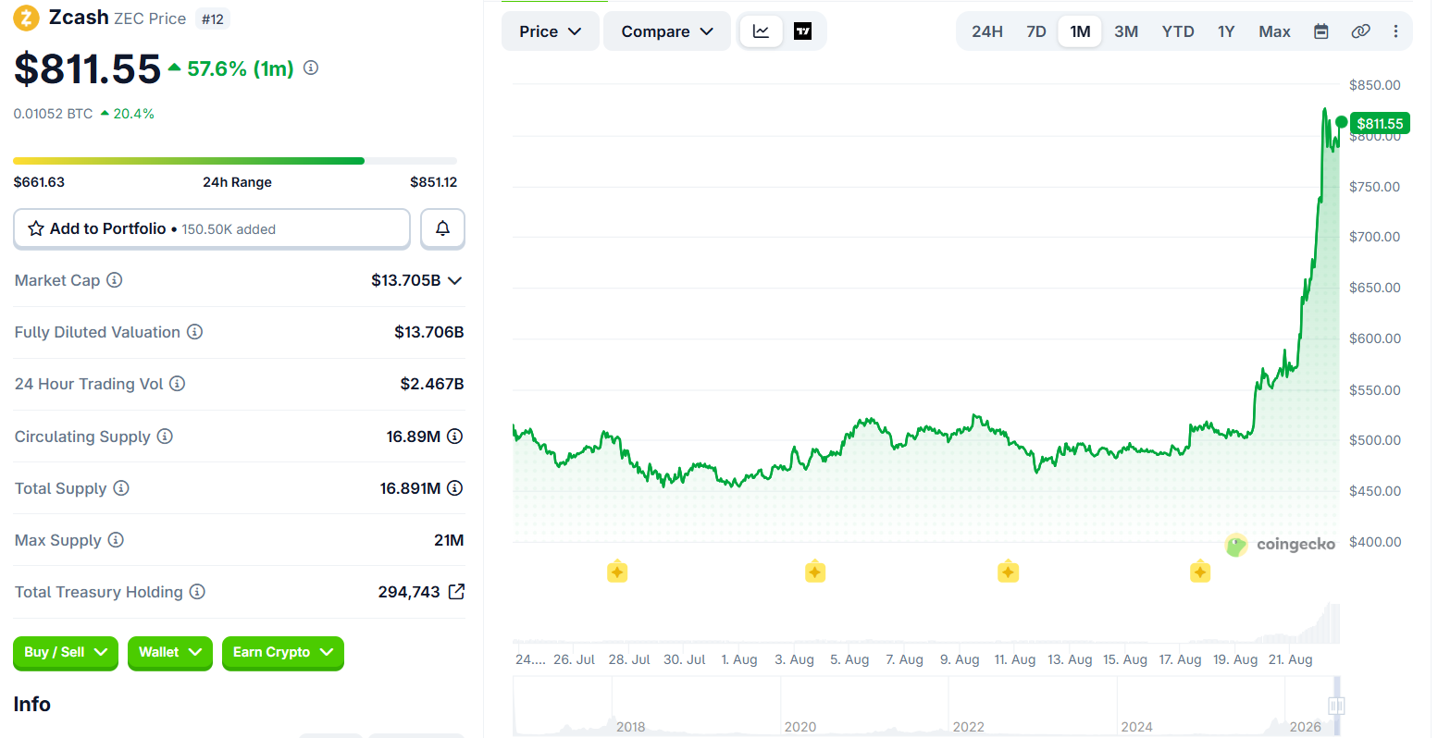Screen dimensions: 1438x738
Task: Click the chart range navigator handle
Action: [1335, 706]
